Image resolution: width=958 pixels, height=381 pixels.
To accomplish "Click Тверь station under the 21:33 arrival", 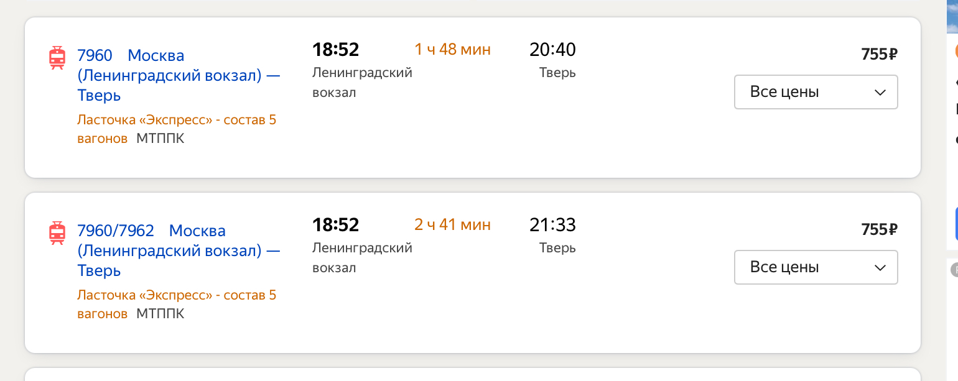I will tap(557, 248).
